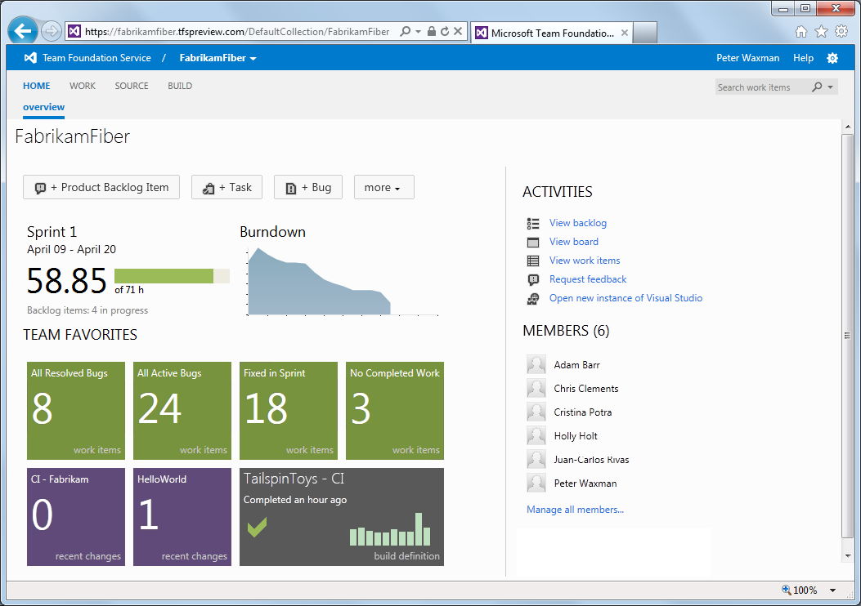Open the View work items link

[585, 261]
